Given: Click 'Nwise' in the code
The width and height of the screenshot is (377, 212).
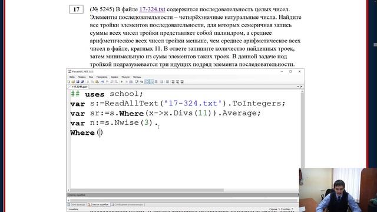Looking at the screenshot, I should click(x=127, y=122).
